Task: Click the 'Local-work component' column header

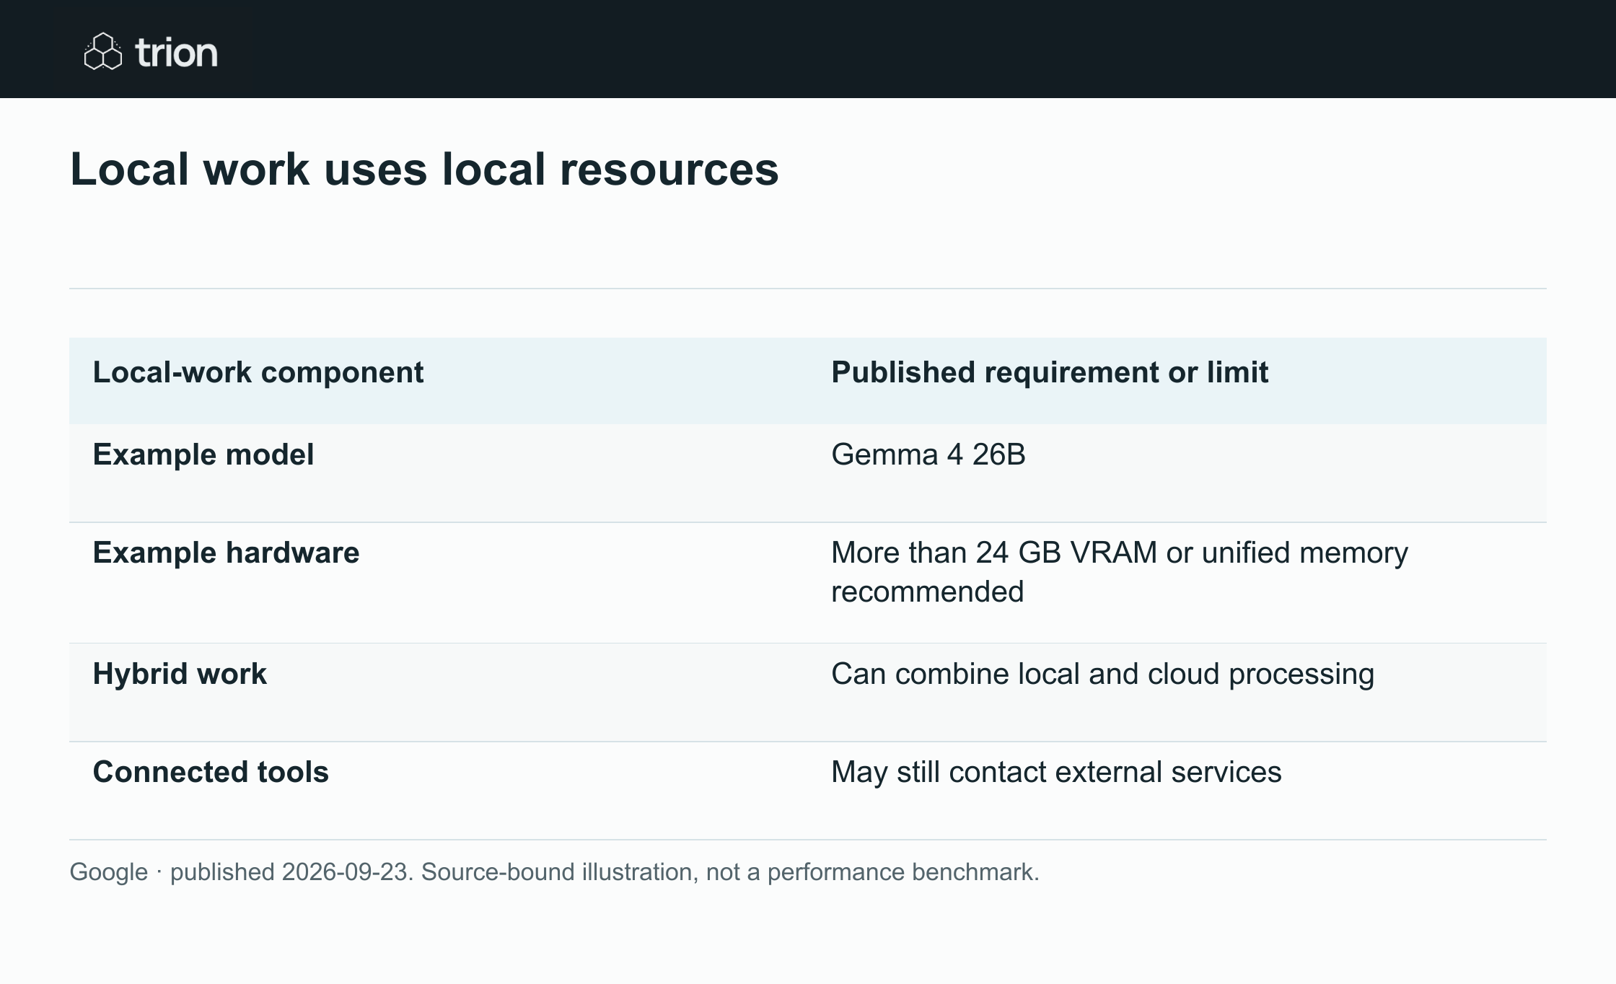Action: click(x=258, y=372)
